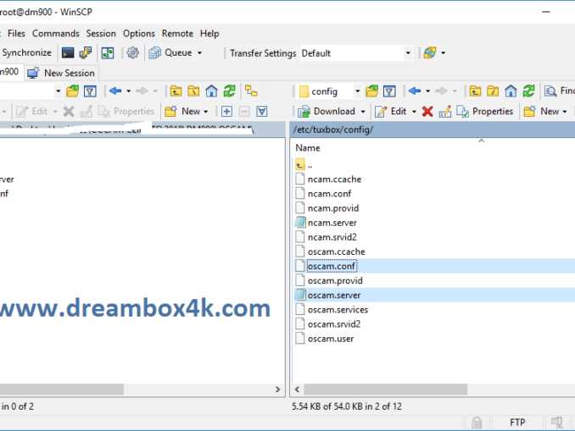Expand the remote Edit dropdown arrow
The height and width of the screenshot is (431, 575).
(x=414, y=111)
